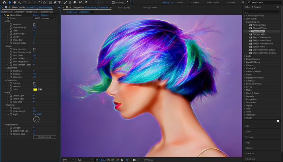This screenshot has width=283, height=162.
Task: Open the 50% magnification dropdown
Action: tap(68, 160)
